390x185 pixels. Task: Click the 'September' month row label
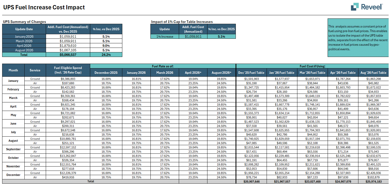tap(13, 149)
